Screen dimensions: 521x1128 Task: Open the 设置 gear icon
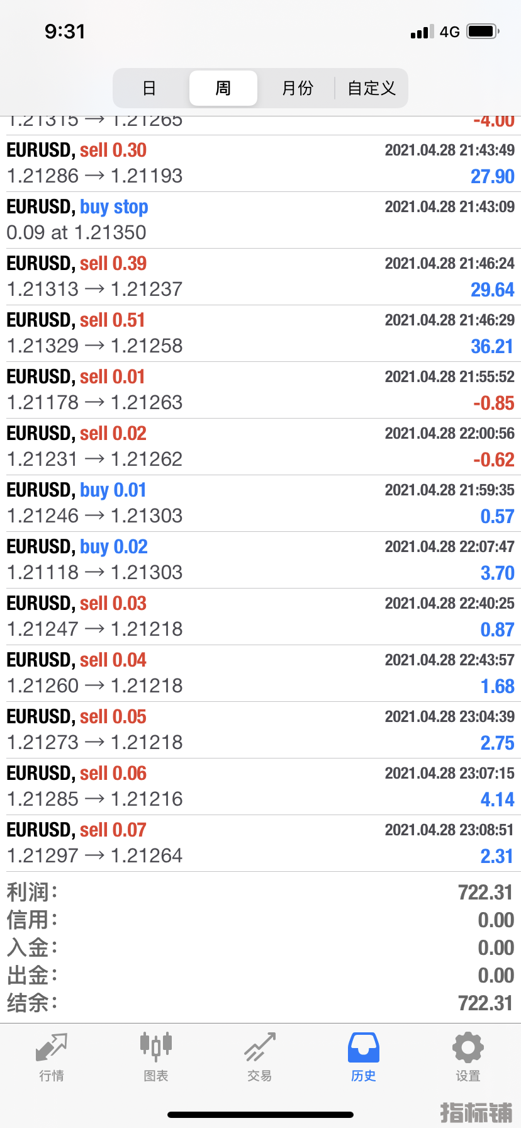(x=468, y=1048)
